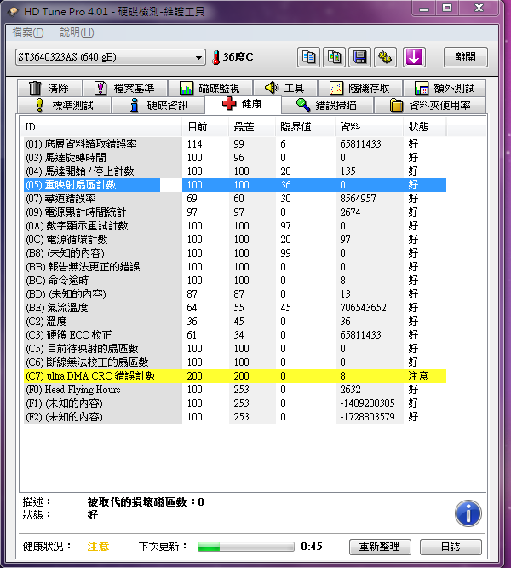
Task: Open the 檔案(F) menu
Action: (x=28, y=32)
